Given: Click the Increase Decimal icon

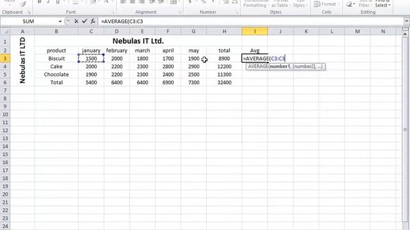Looking at the screenshot, I should (226, 2).
